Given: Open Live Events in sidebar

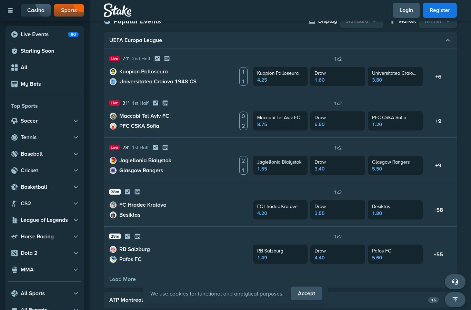Looking at the screenshot, I should pyautogui.click(x=45, y=34).
